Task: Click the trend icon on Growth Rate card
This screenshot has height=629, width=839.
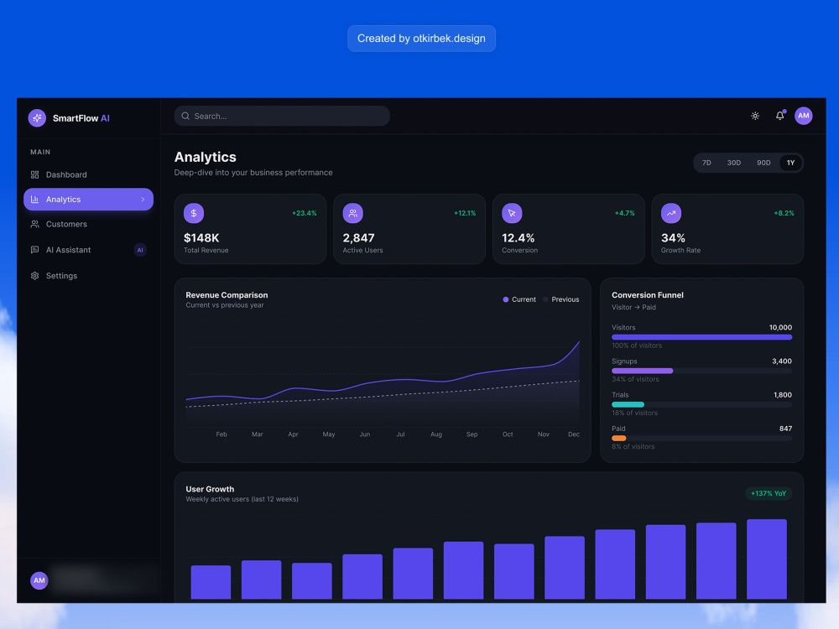Action: tap(671, 213)
